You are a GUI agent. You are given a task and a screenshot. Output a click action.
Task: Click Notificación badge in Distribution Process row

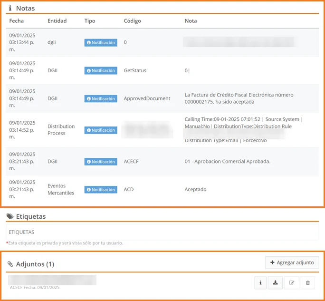pos(101,130)
